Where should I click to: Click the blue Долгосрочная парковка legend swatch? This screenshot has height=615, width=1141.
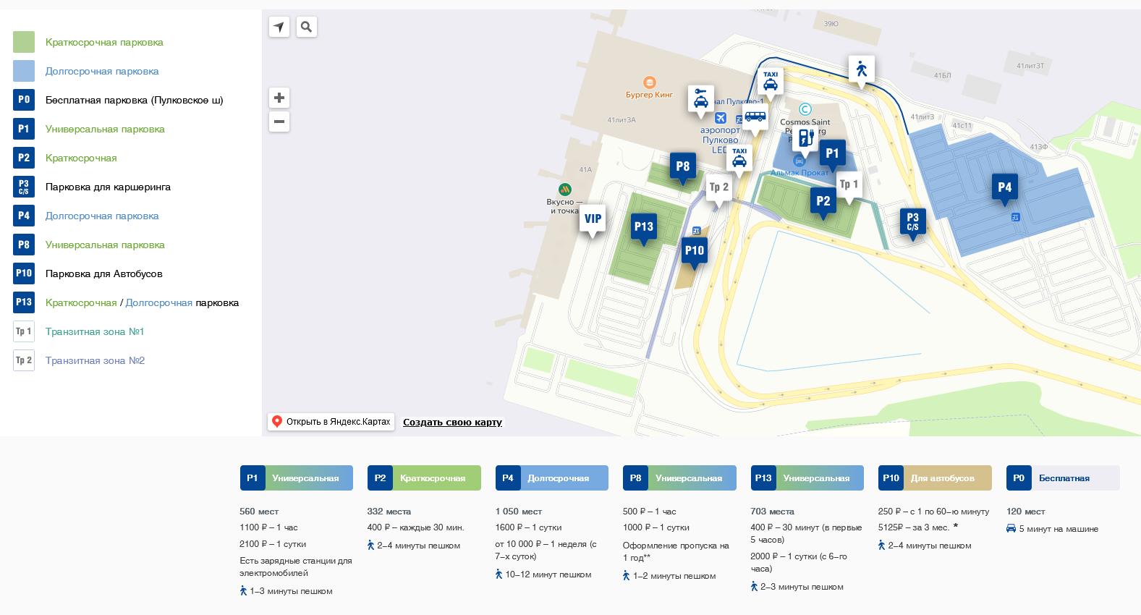point(24,71)
